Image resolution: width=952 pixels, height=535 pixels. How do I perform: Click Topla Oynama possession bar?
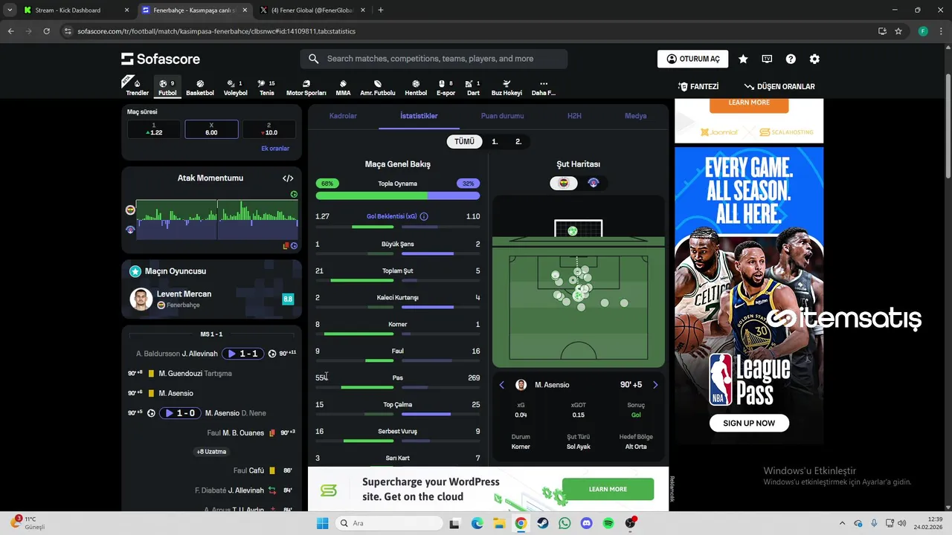click(x=397, y=195)
